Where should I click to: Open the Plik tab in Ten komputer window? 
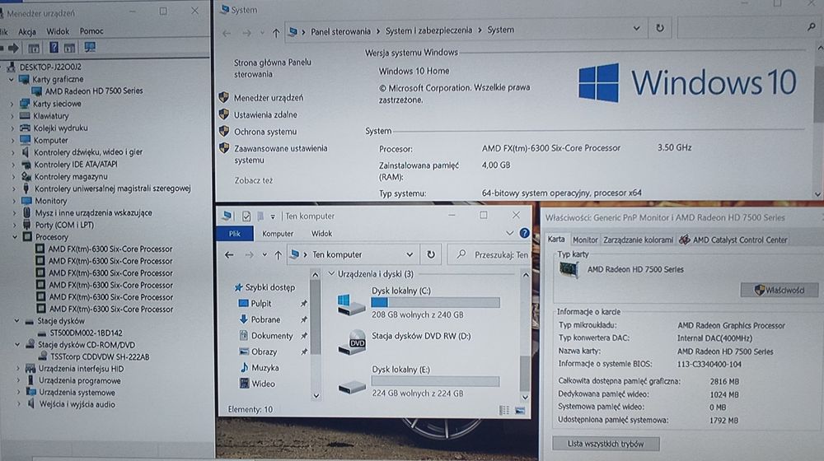pos(234,234)
